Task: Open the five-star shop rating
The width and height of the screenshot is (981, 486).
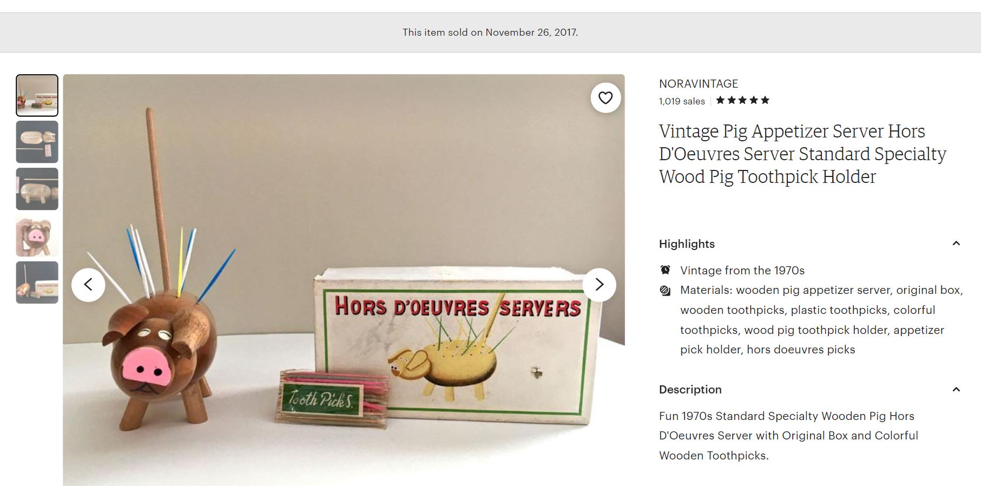Action: [x=742, y=100]
